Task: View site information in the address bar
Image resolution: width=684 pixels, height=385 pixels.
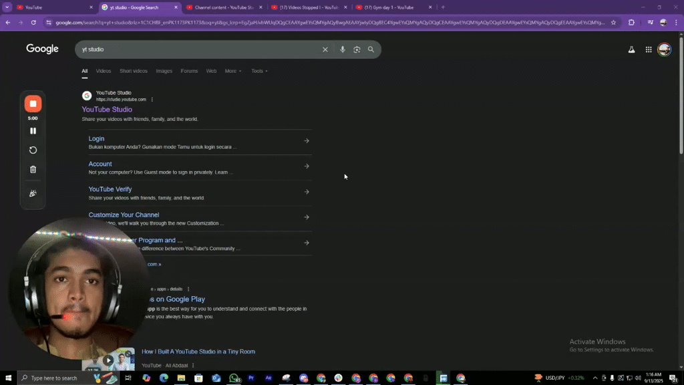Action: pyautogui.click(x=48, y=22)
